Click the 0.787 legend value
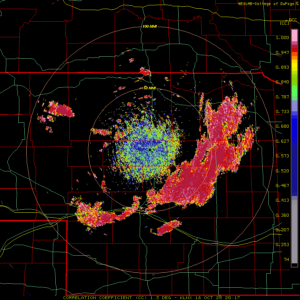 click(282, 97)
